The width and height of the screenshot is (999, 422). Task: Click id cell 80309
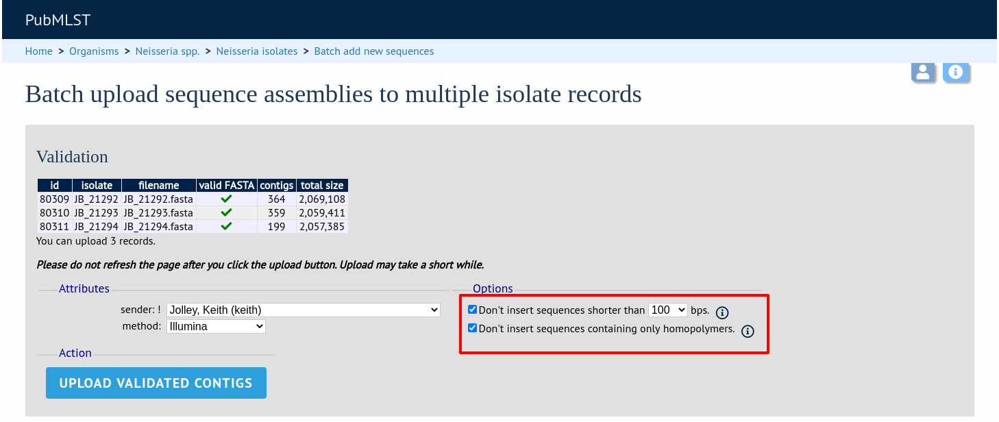55,199
